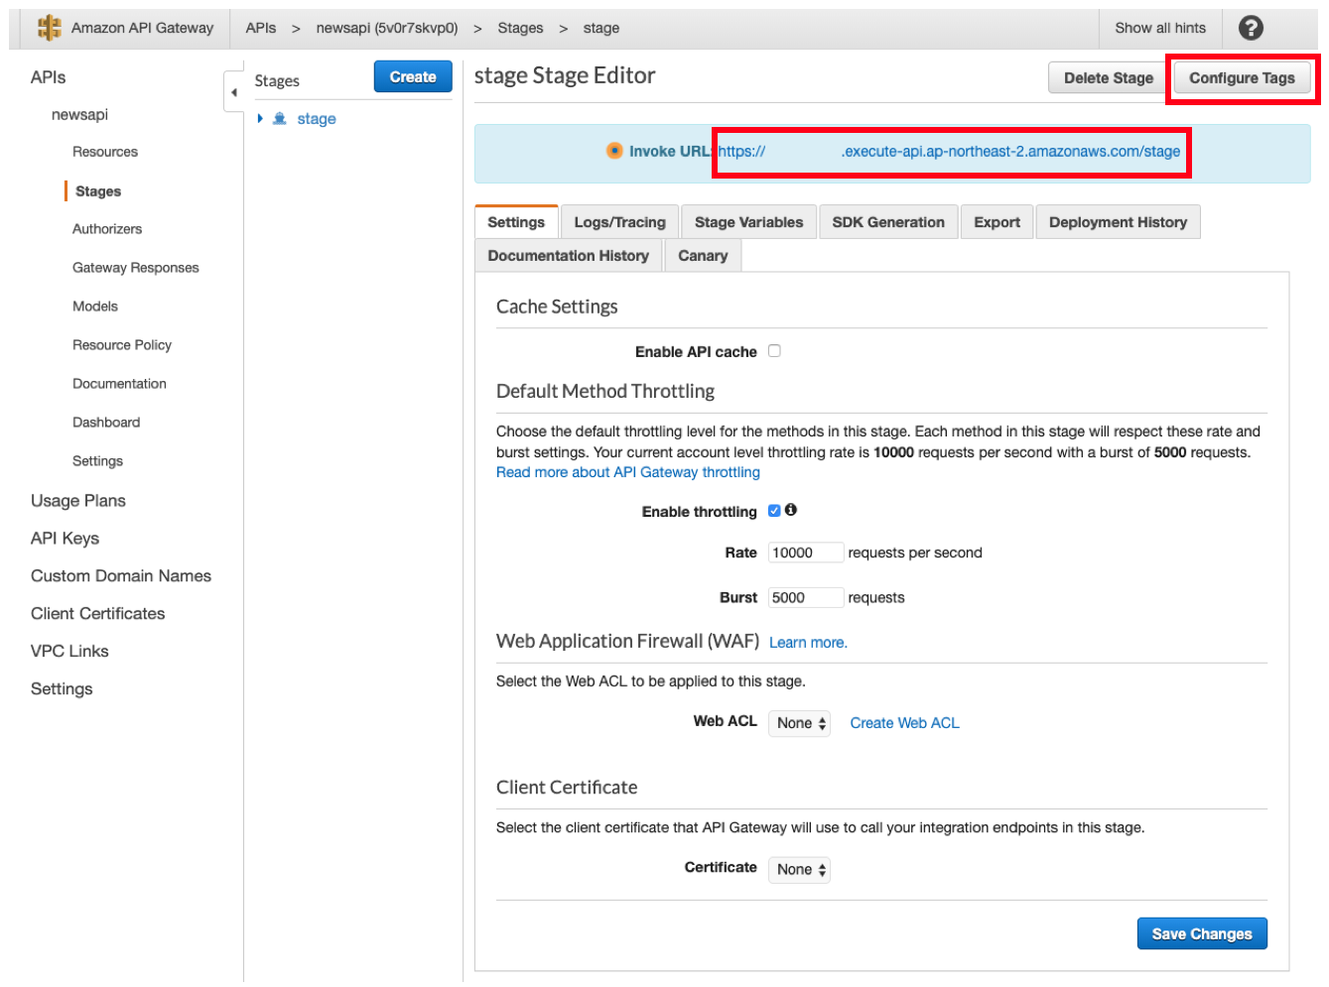Go to Stages in sidebar
The height and width of the screenshot is (987, 1329).
point(98,191)
